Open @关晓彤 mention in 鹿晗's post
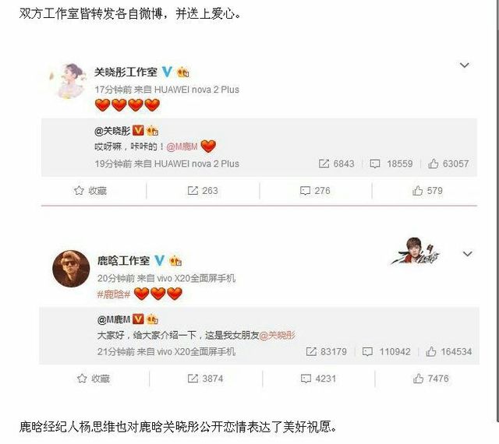This screenshot has width=499, height=444. [x=278, y=335]
